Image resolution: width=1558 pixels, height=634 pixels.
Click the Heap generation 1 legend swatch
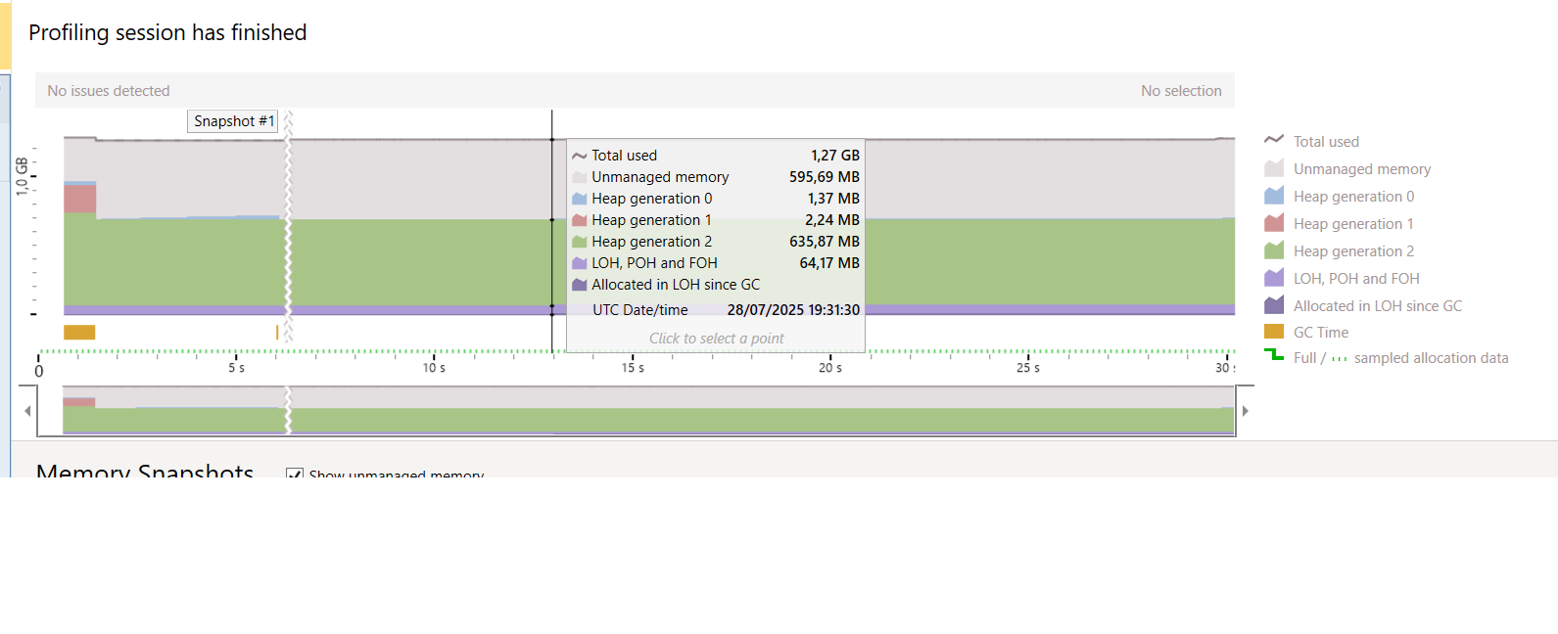tap(1273, 223)
